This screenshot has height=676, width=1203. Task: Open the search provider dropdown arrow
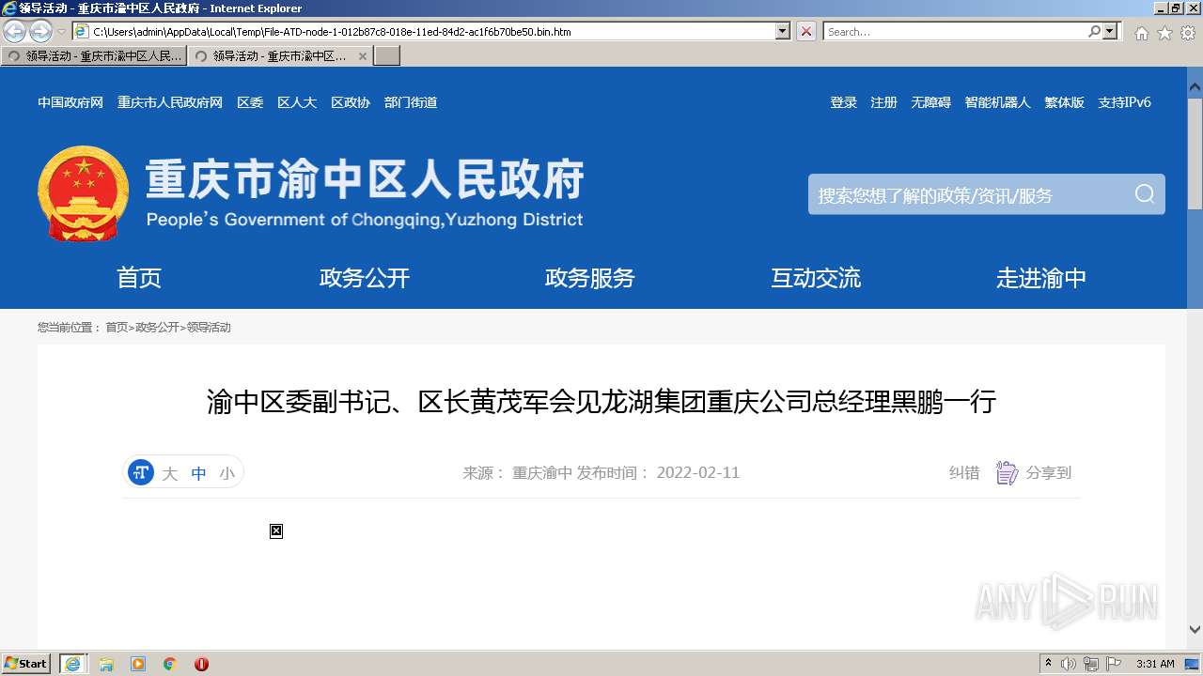coord(1111,31)
